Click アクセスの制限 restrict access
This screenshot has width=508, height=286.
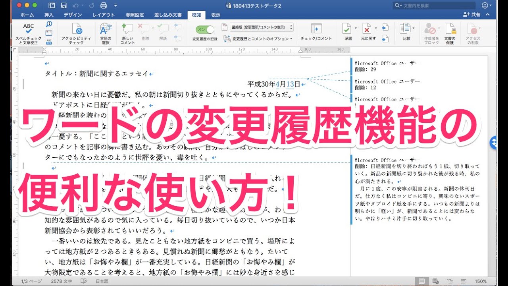point(473,33)
